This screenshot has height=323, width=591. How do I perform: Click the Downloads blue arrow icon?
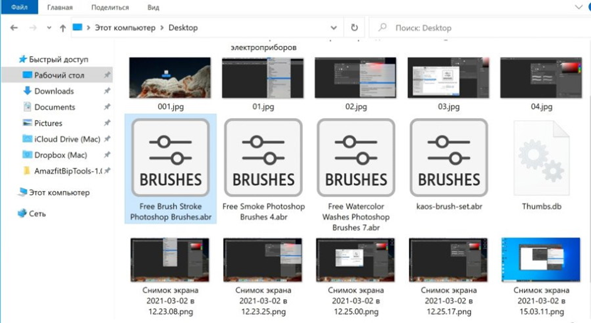pos(27,90)
